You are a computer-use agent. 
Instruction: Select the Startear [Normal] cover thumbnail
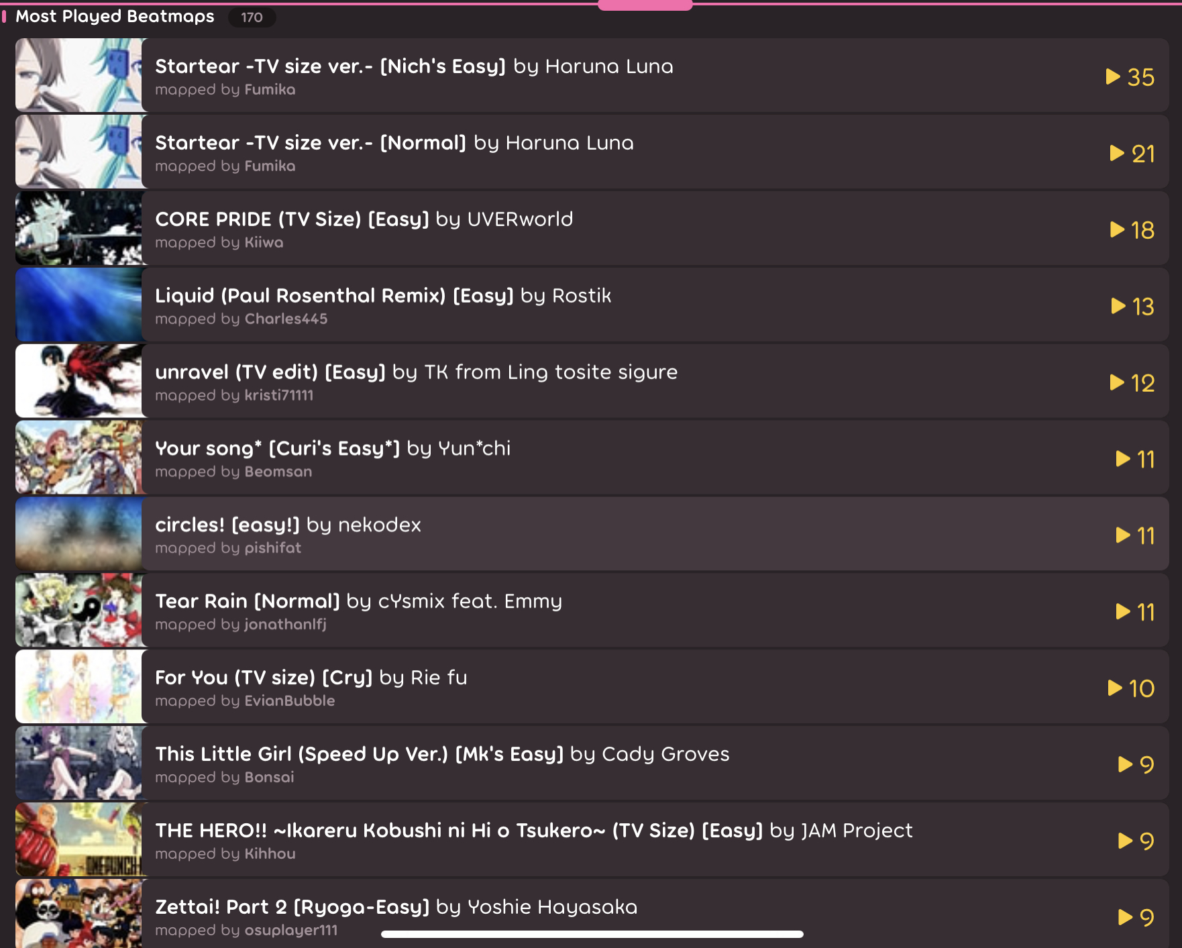(x=79, y=152)
